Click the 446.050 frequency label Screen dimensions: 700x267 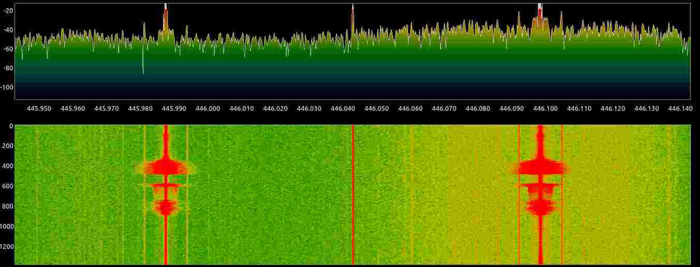[x=377, y=108]
